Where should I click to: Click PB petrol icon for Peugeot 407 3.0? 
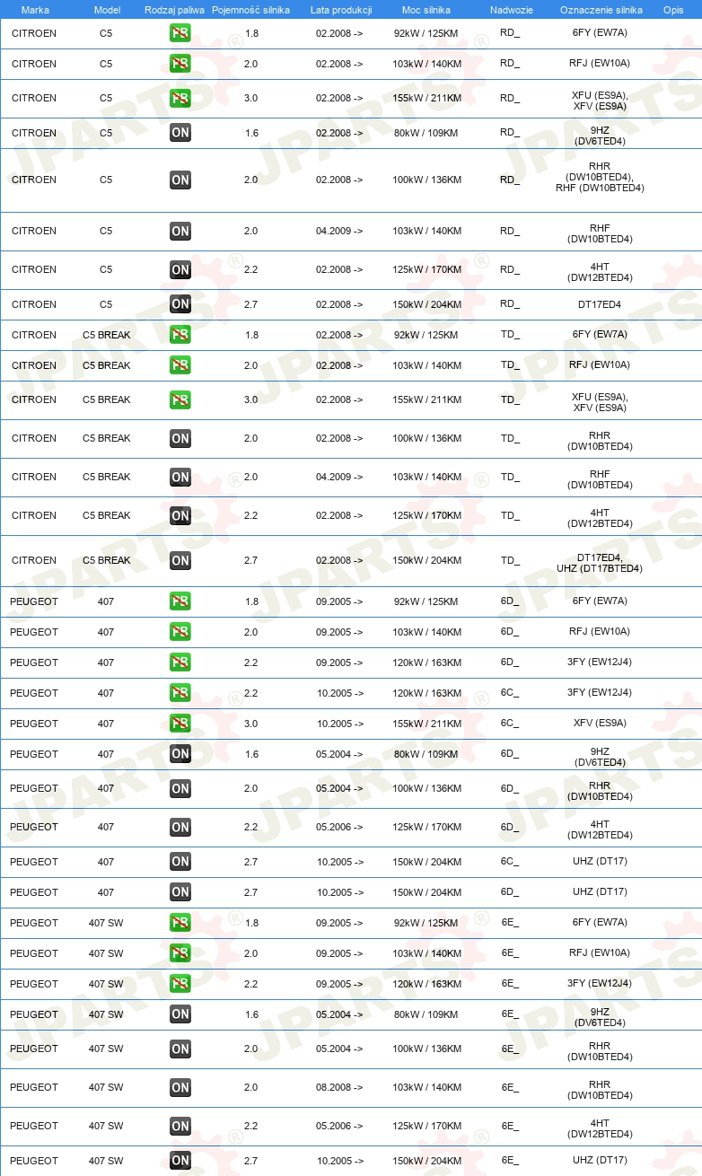tap(180, 724)
